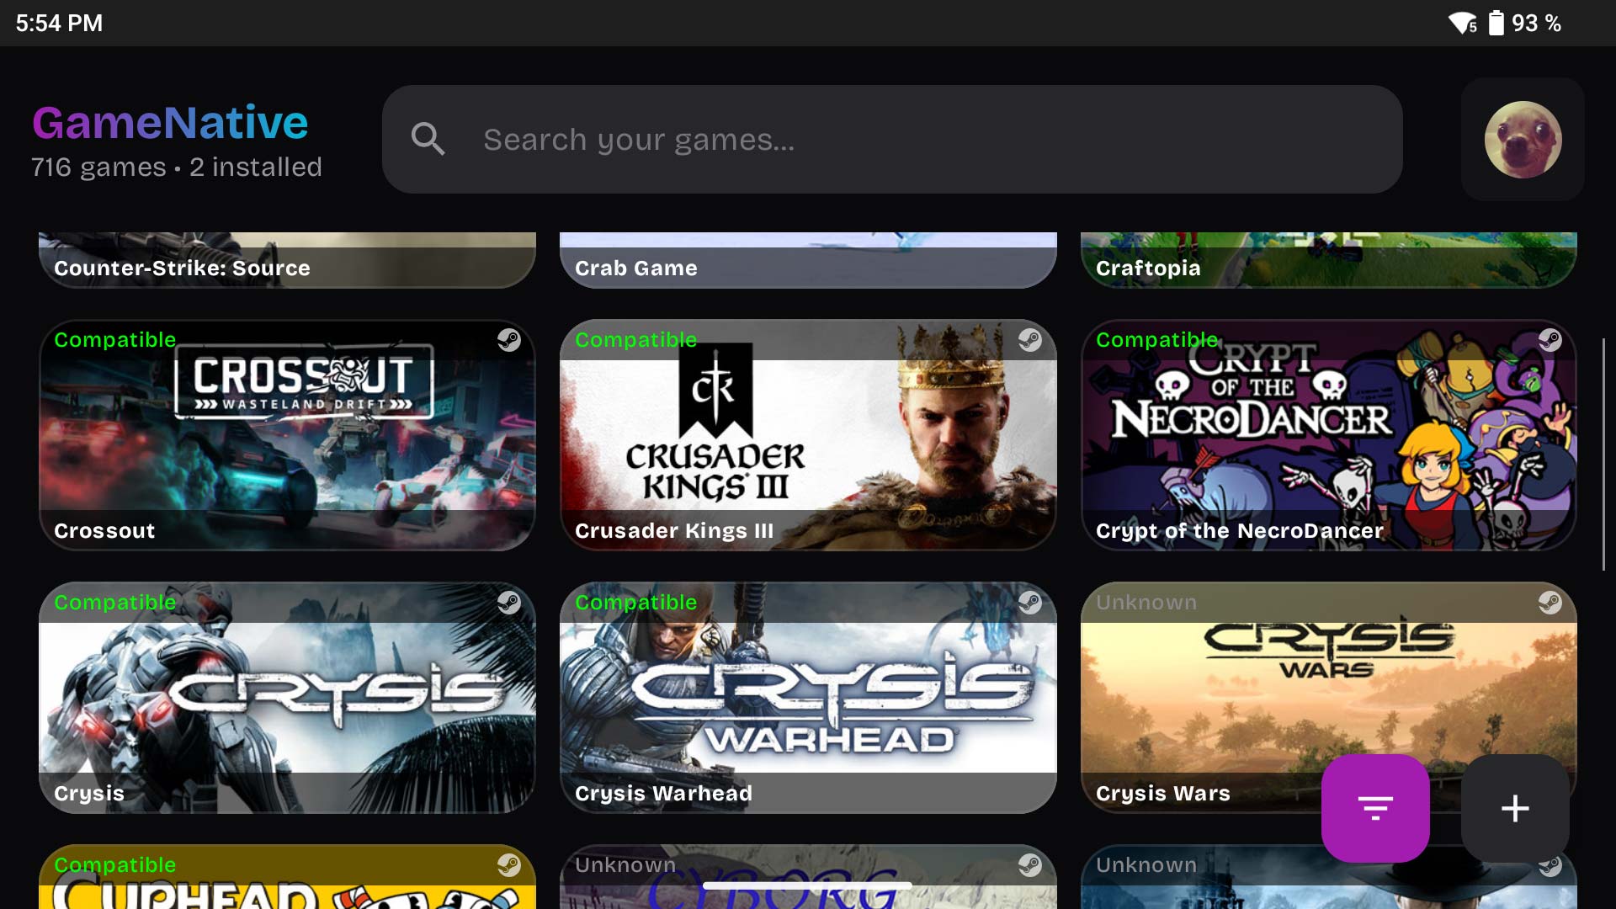Tap the plus add button

[1515, 808]
